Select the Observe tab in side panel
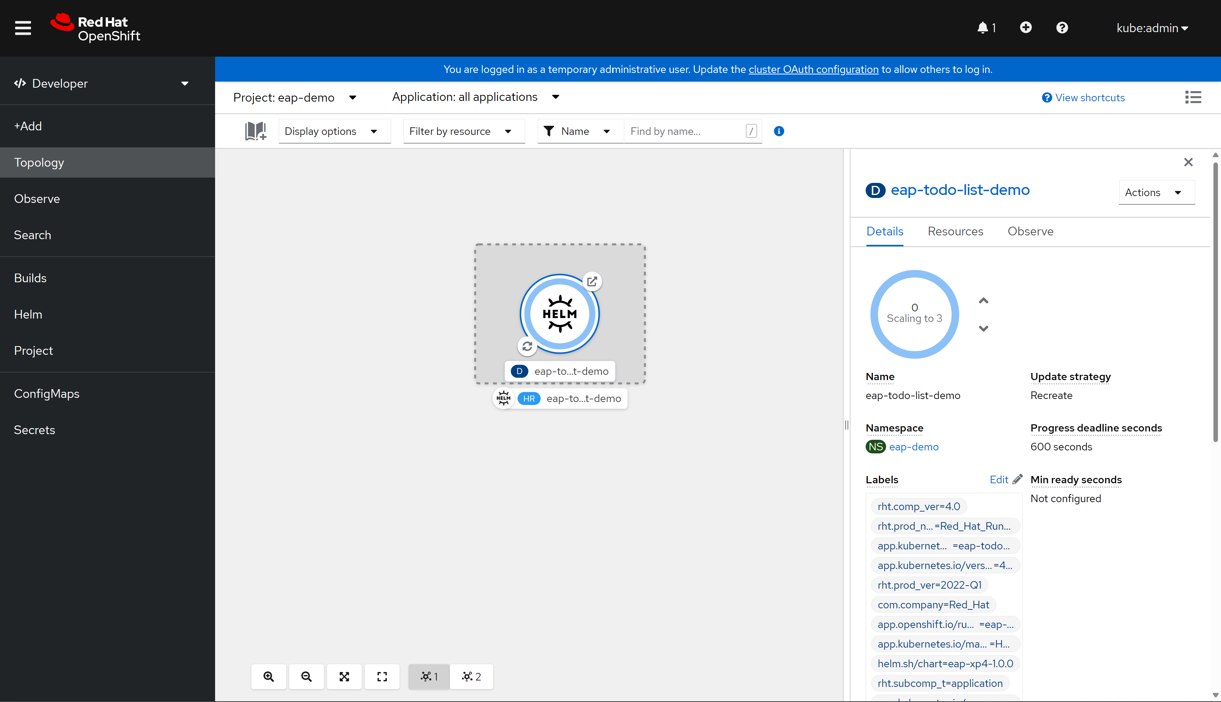1221x702 pixels. tap(1030, 230)
